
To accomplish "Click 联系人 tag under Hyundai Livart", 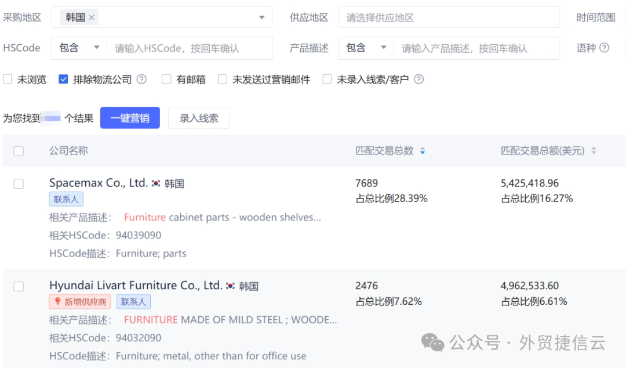I will [133, 302].
